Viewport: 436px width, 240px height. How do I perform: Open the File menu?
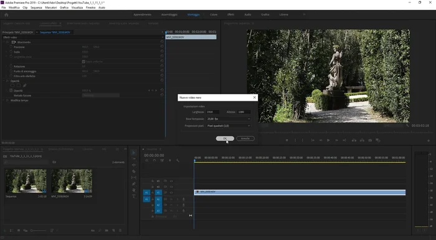tap(4, 7)
